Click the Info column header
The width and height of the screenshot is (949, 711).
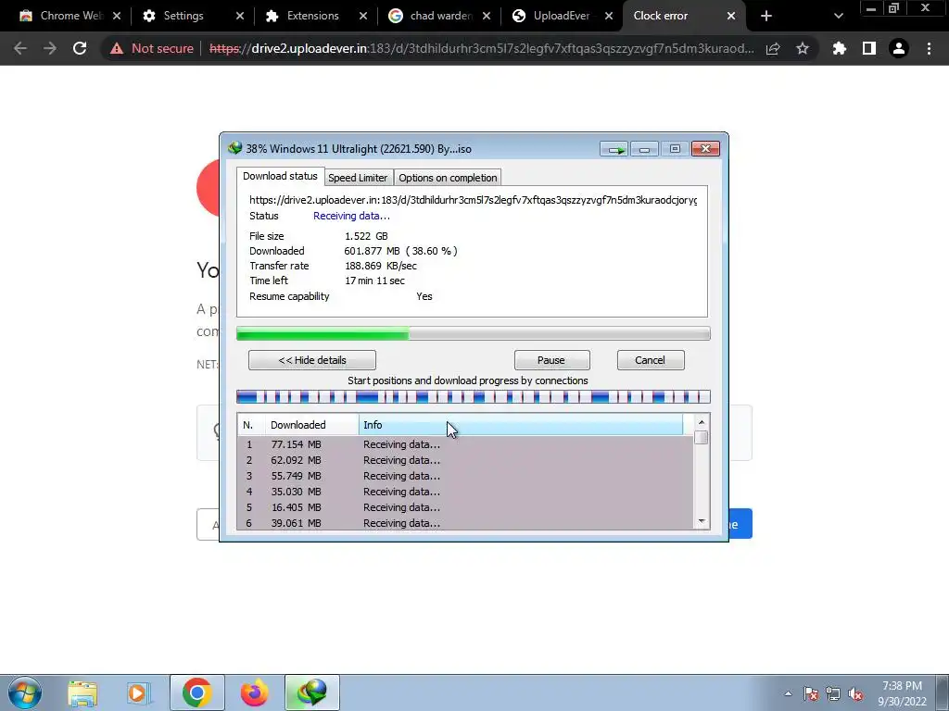[x=521, y=425]
